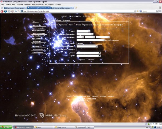Open the Город (city) dropdown

89,56
